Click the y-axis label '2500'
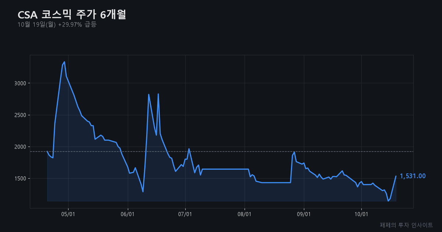Viewport: 442px width, 232px height. coord(20,115)
